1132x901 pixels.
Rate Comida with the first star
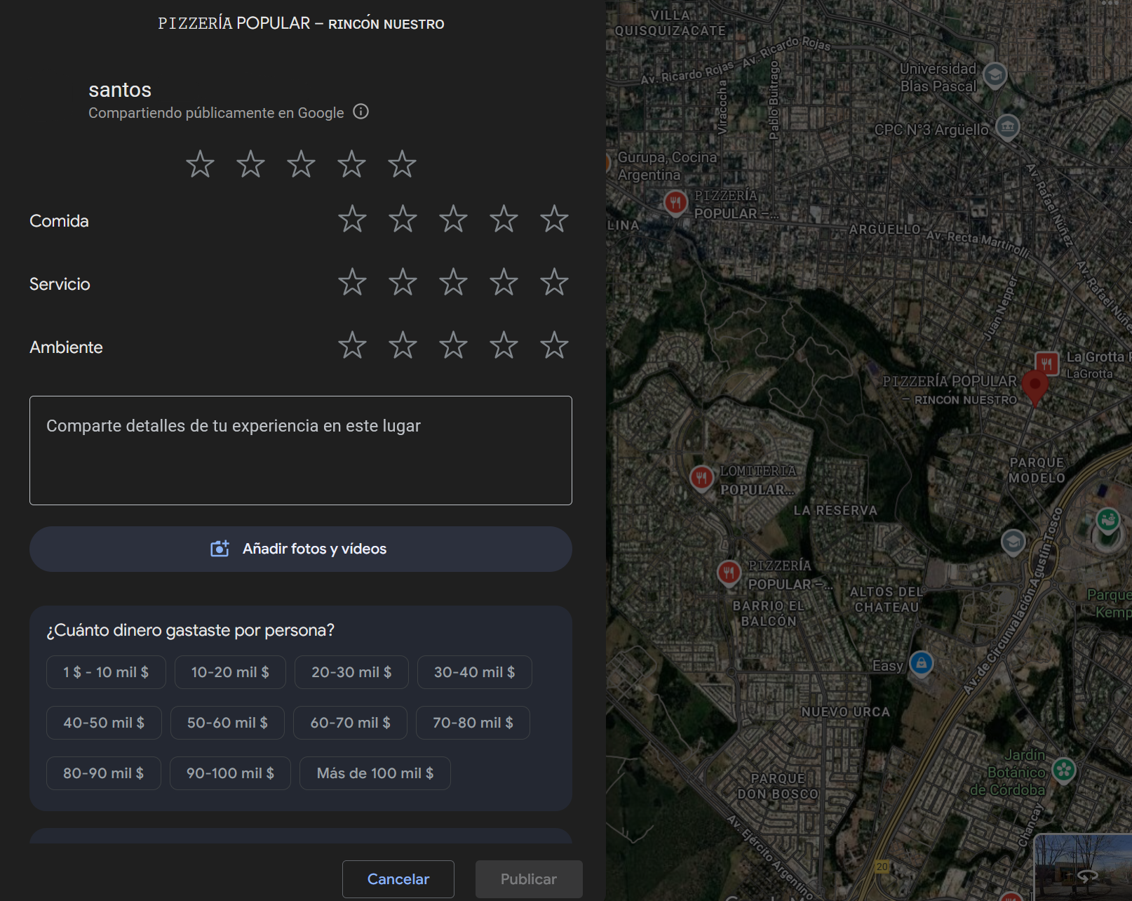coord(352,220)
